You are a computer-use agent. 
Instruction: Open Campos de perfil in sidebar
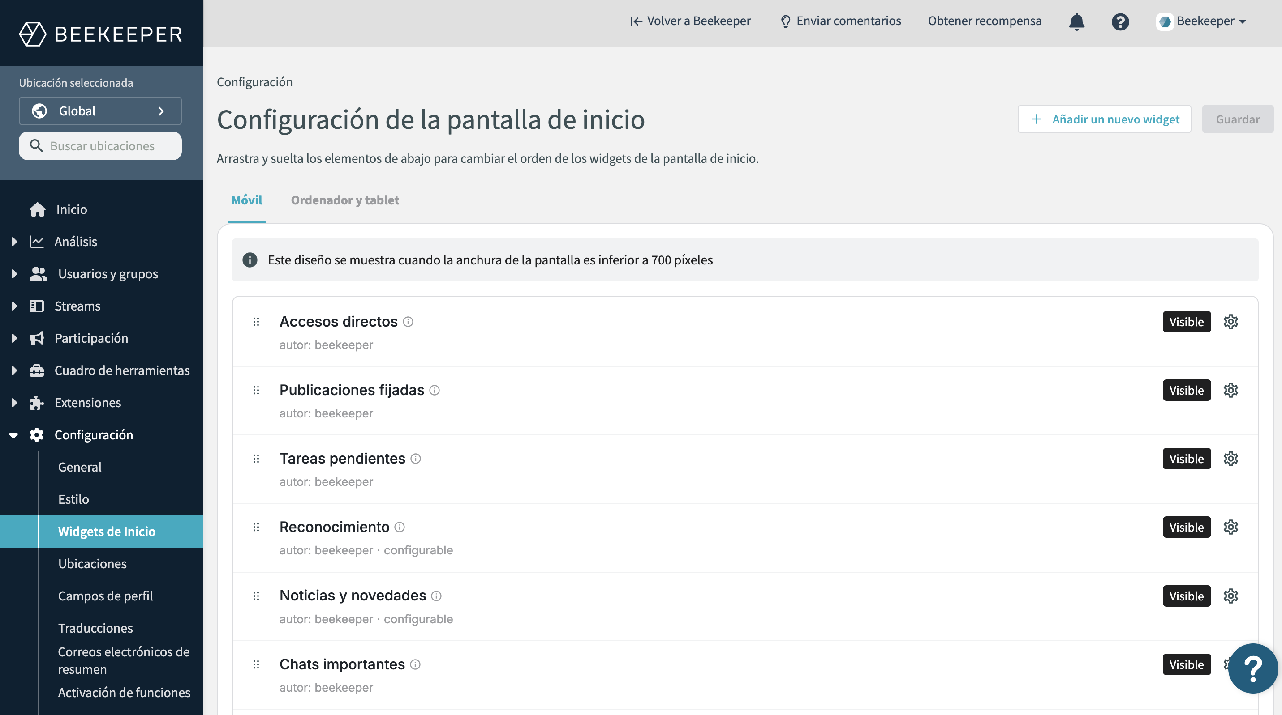pos(105,596)
